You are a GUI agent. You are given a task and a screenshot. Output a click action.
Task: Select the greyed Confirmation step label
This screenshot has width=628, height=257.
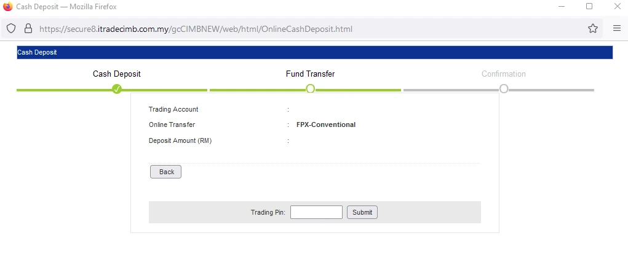tap(503, 74)
